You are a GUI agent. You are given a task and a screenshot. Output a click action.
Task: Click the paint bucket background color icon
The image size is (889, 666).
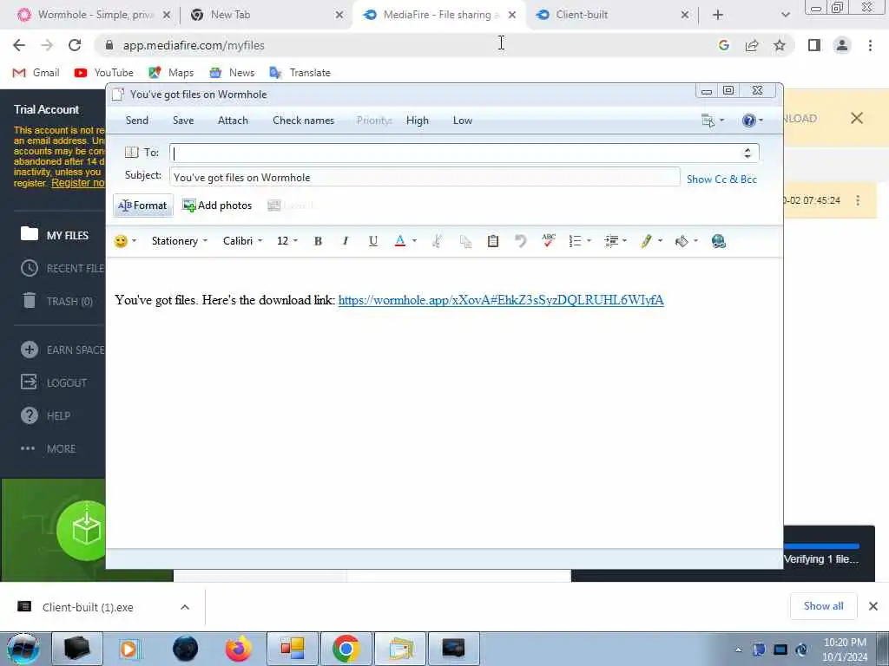682,241
